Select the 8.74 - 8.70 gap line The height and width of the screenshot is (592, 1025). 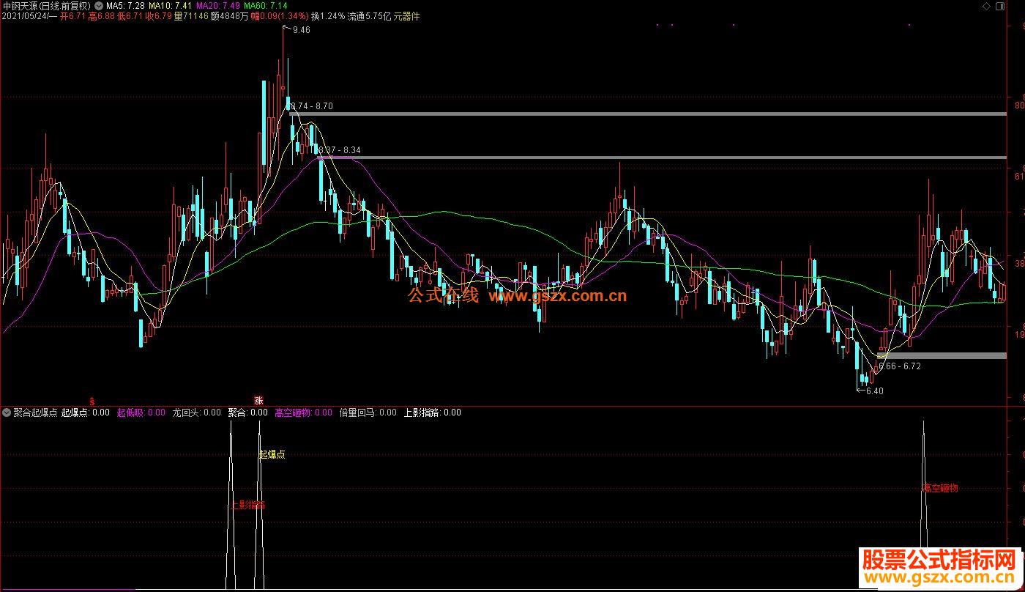click(648, 114)
